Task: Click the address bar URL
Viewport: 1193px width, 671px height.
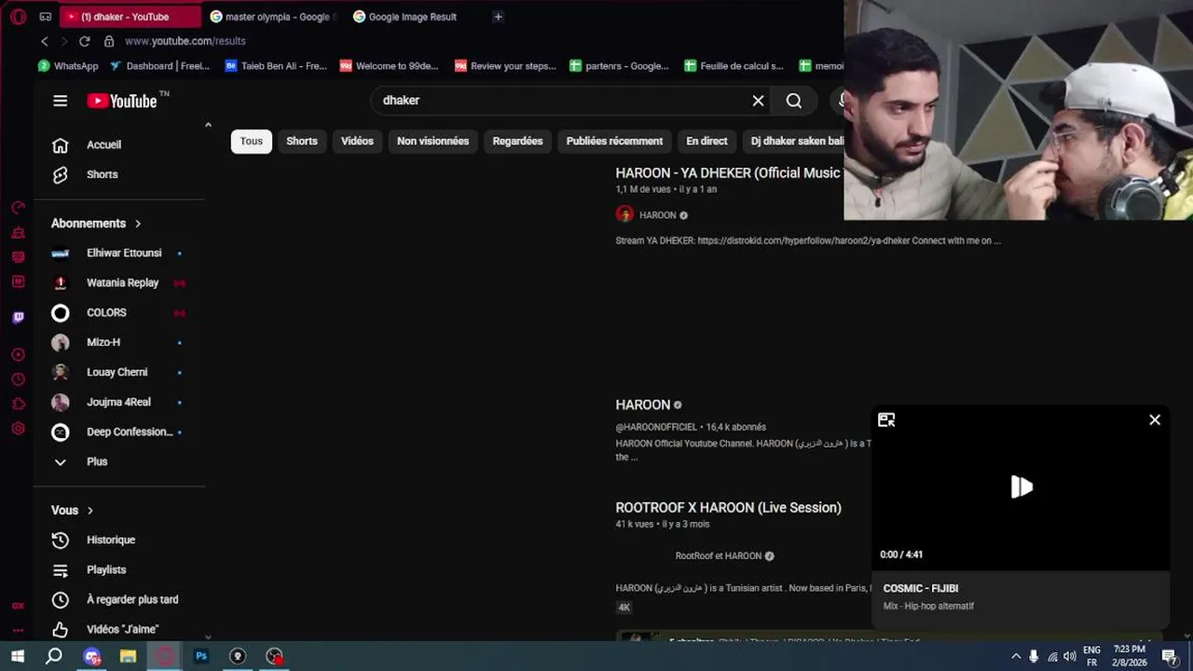Action: coord(185,41)
